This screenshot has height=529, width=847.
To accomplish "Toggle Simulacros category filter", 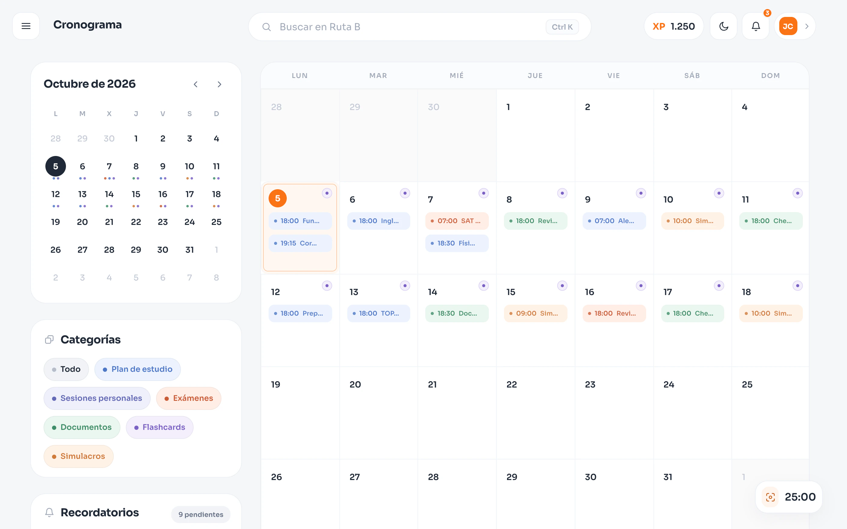I will coord(78,456).
